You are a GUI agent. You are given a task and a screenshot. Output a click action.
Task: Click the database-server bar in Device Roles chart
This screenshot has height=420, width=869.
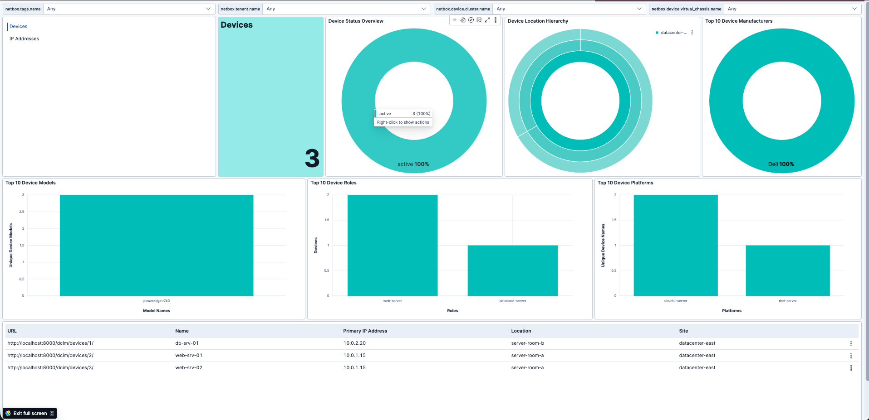(512, 270)
